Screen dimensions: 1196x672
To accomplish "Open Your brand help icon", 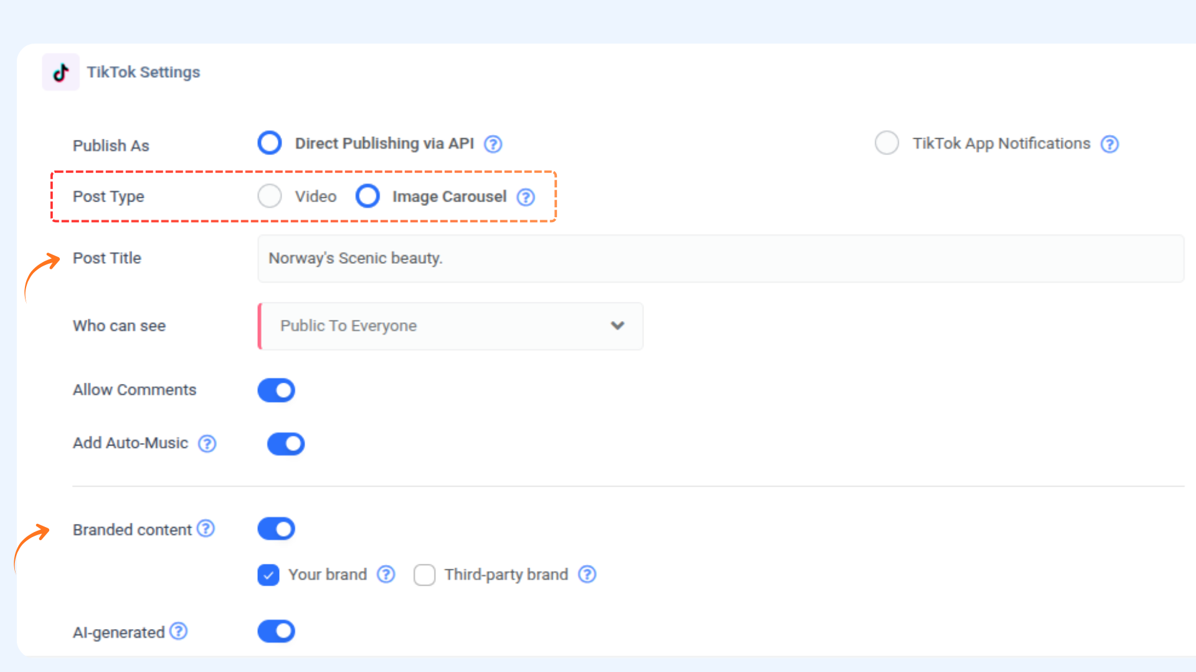I will [x=386, y=574].
